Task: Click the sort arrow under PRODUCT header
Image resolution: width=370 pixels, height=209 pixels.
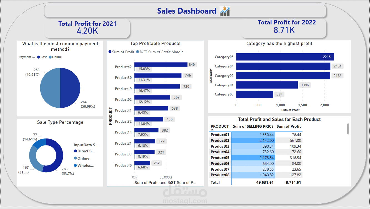Action: [212, 130]
